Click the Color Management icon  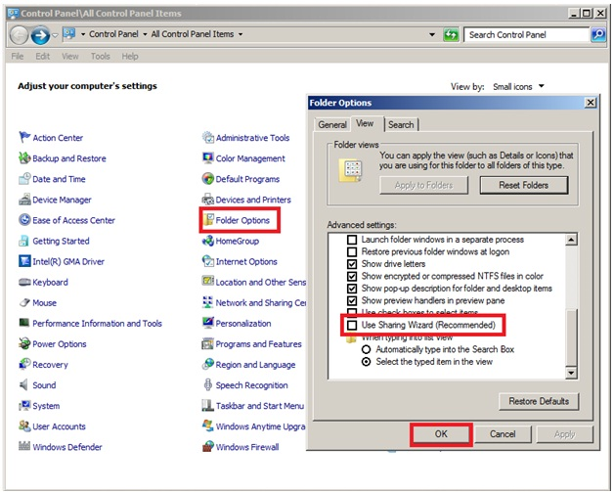207,157
